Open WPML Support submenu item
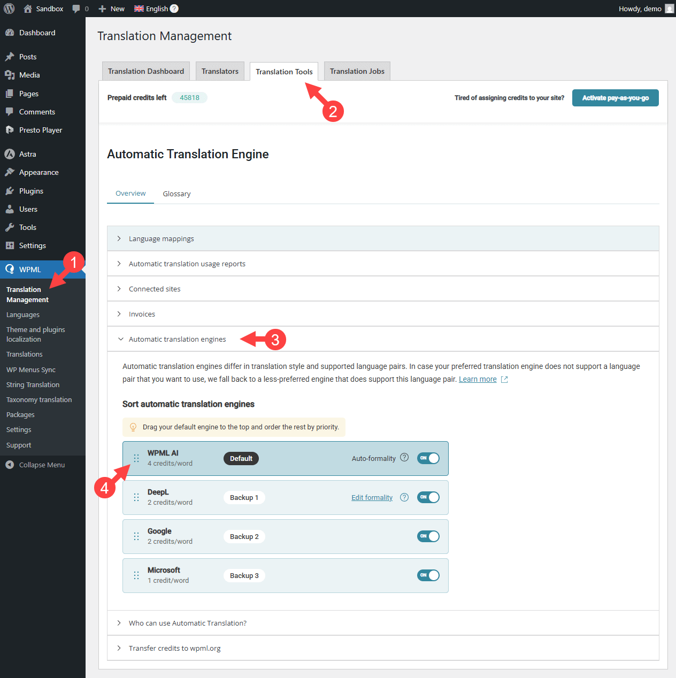The height and width of the screenshot is (678, 676). click(x=19, y=445)
